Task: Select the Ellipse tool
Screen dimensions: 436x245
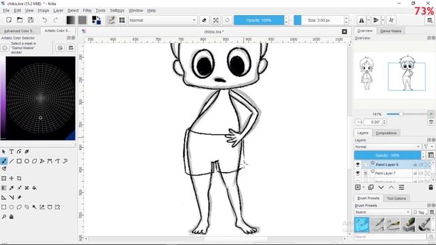Action: coord(27,161)
